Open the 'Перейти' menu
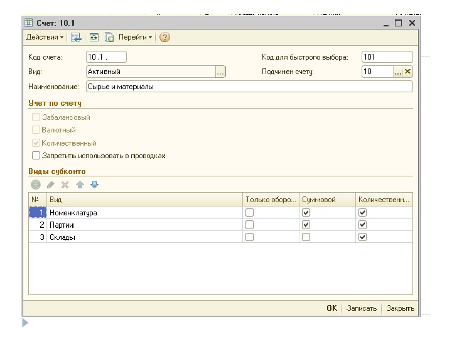 (135, 38)
